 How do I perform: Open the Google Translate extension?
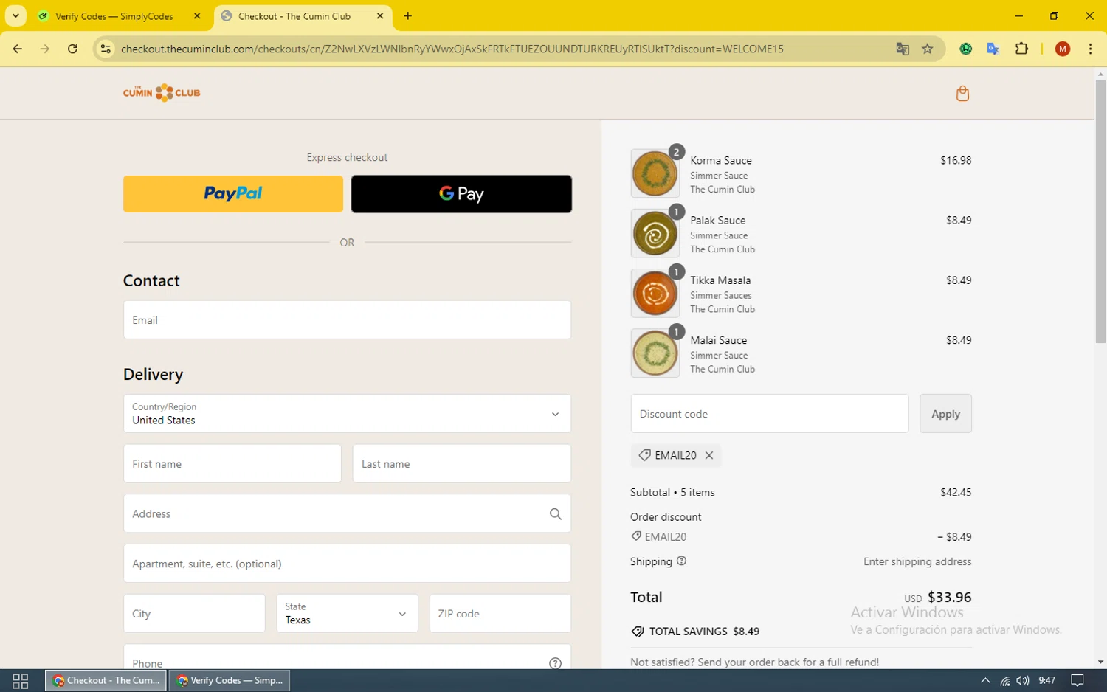click(x=993, y=49)
